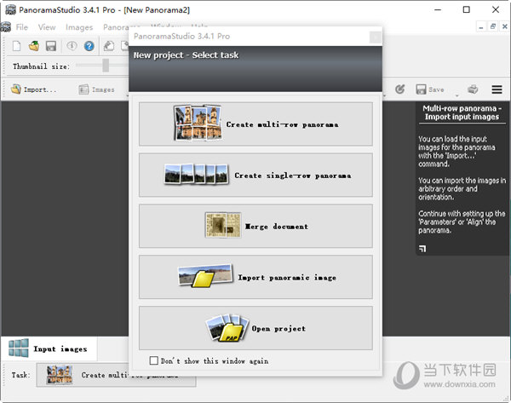Click the Images toolbar button
The image size is (511, 403).
[x=96, y=89]
